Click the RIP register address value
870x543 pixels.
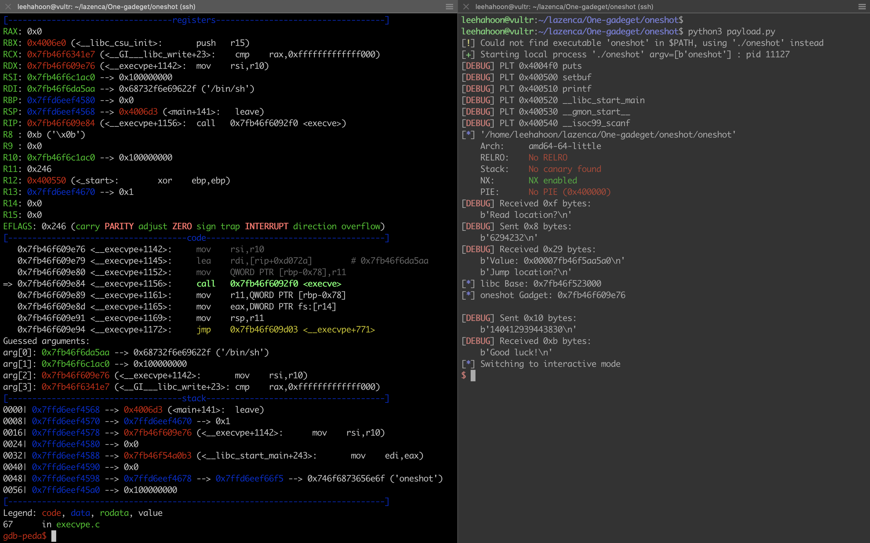[x=61, y=123]
